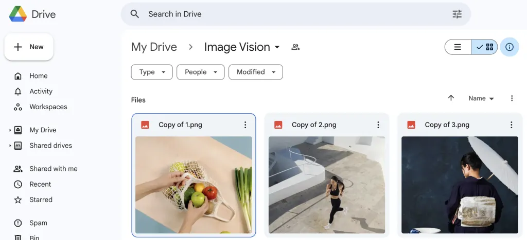Show the details info panel
The width and height of the screenshot is (527, 240).
[x=509, y=47]
